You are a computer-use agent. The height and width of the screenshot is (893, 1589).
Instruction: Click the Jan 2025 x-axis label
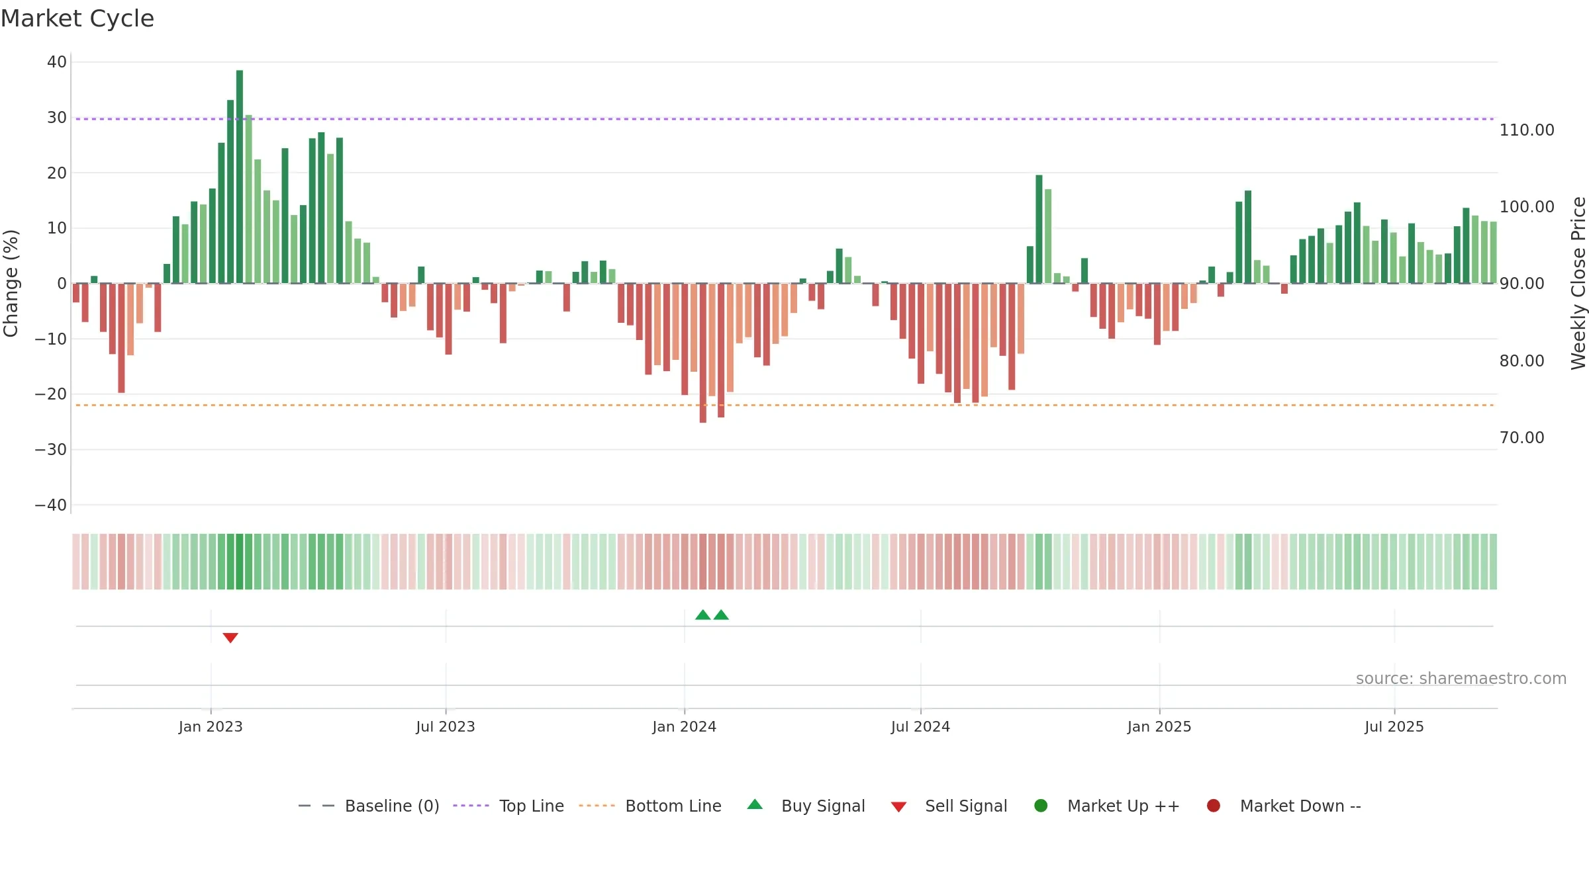[x=1159, y=727]
